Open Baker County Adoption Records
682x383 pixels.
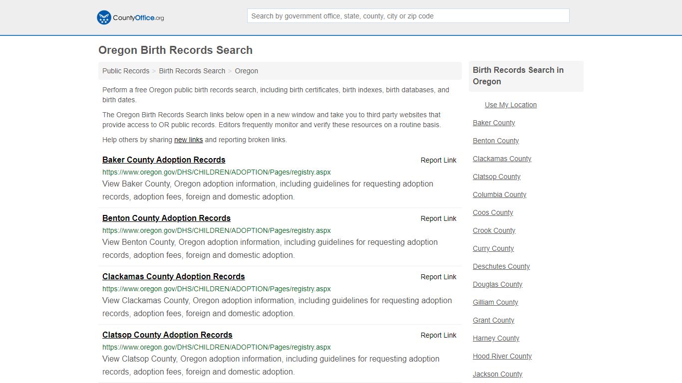click(164, 160)
